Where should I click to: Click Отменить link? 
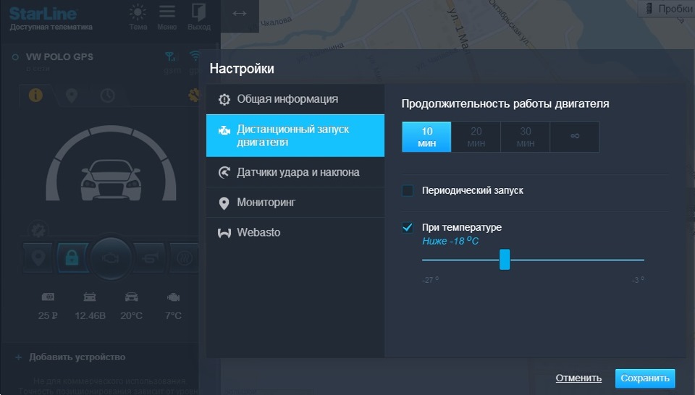pos(578,378)
